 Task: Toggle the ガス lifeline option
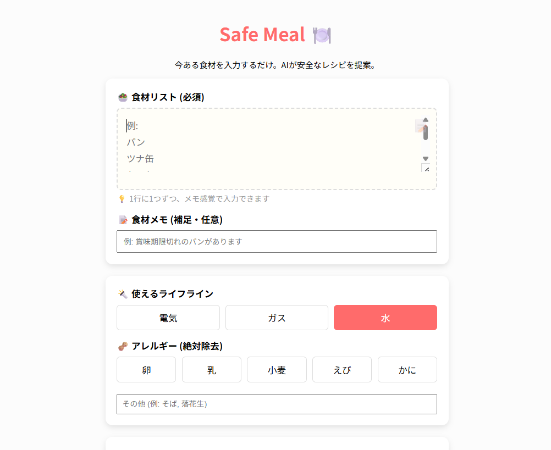(x=277, y=318)
